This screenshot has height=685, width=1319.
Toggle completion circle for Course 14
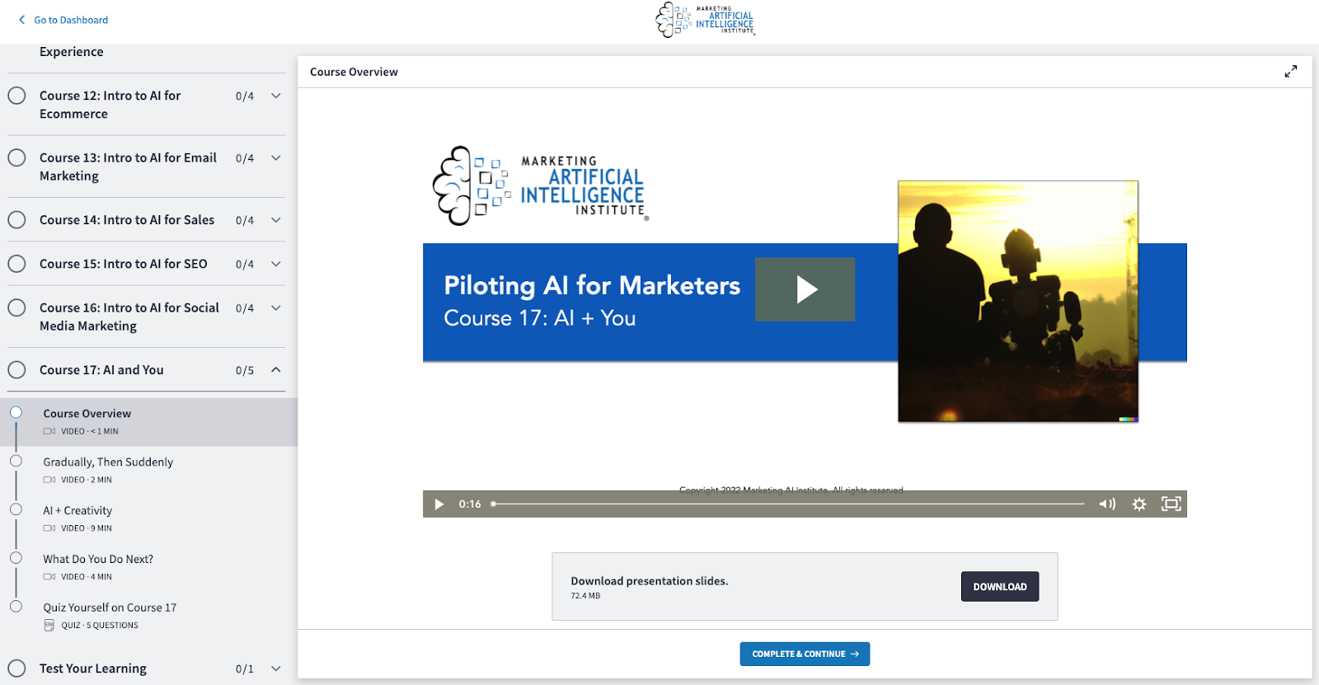click(16, 220)
